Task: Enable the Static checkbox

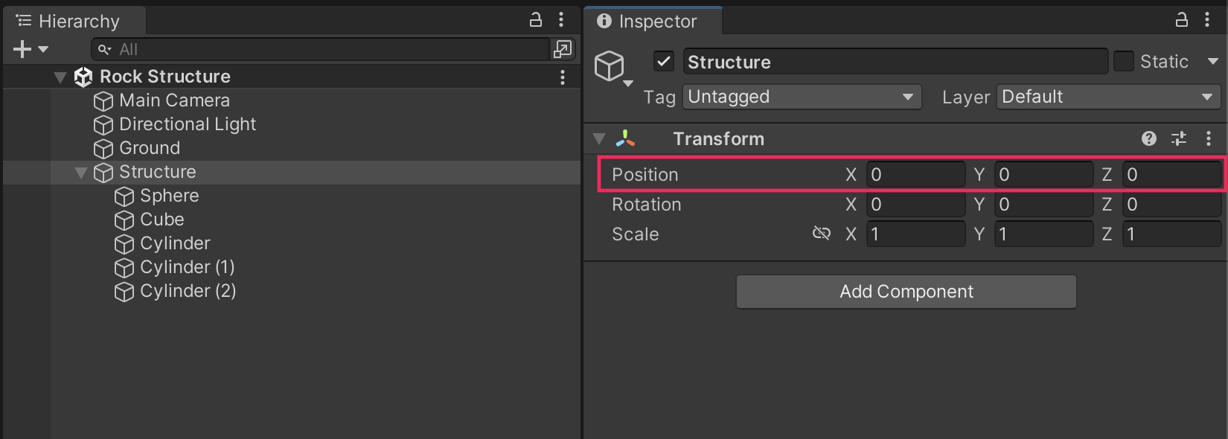Action: (x=1124, y=61)
